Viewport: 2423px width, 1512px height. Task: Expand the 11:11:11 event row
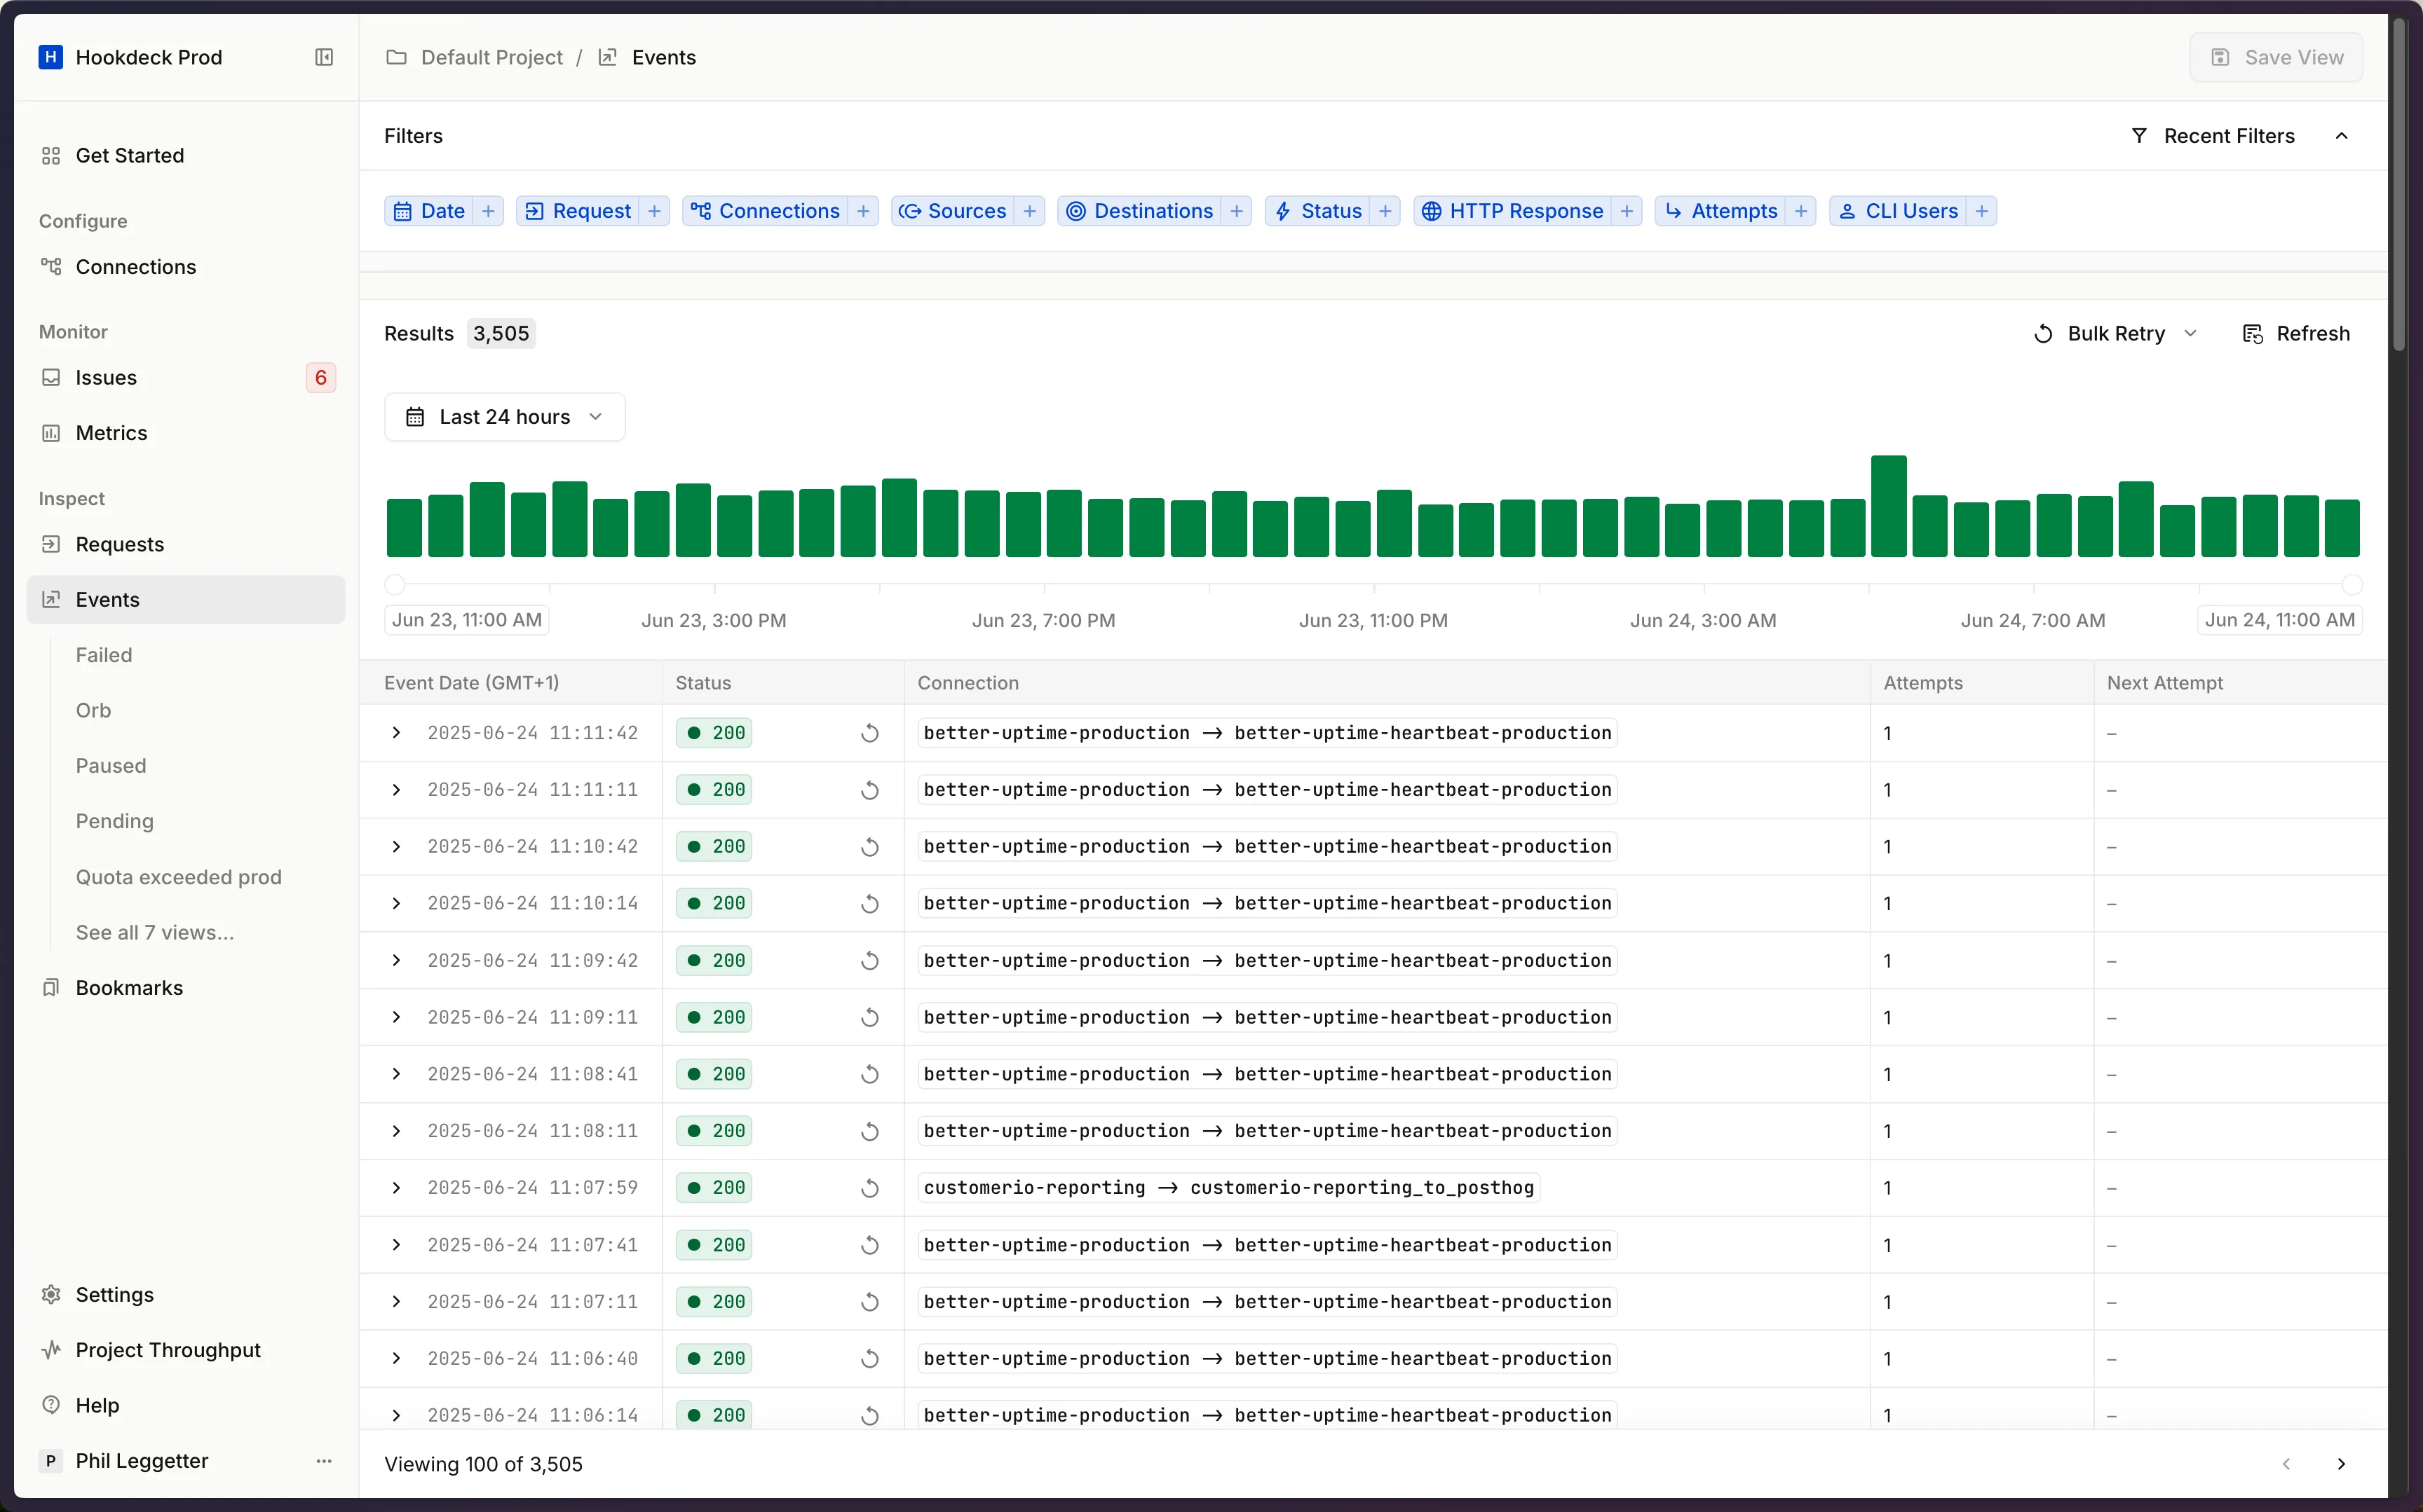(x=396, y=790)
